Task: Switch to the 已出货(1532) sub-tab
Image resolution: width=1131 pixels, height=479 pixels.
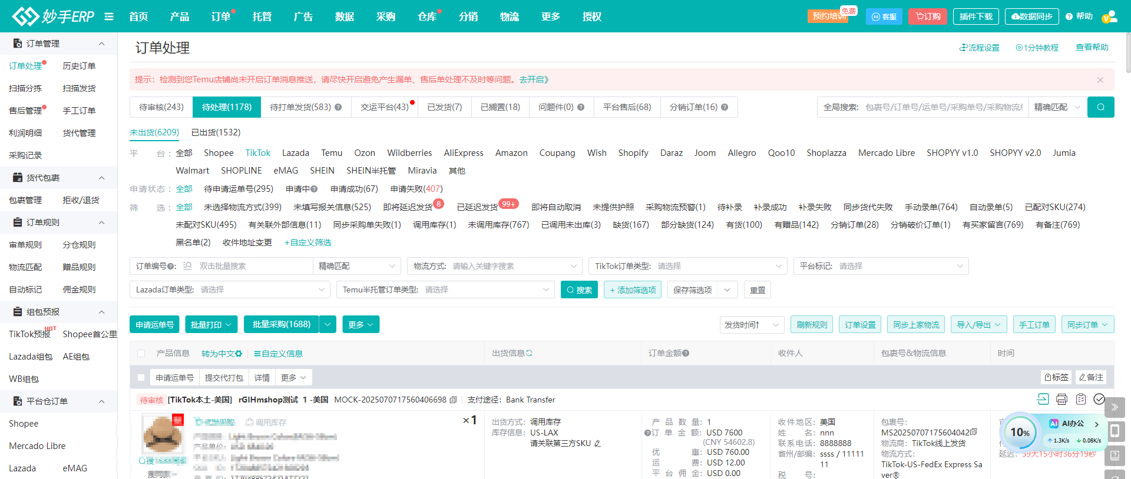Action: [x=216, y=132]
